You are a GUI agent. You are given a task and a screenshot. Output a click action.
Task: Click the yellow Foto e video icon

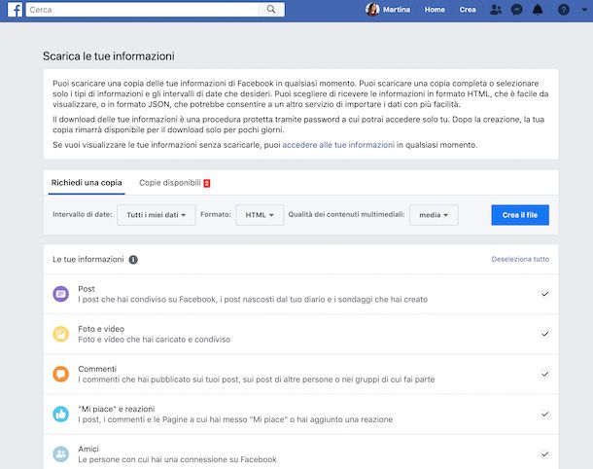click(61, 335)
